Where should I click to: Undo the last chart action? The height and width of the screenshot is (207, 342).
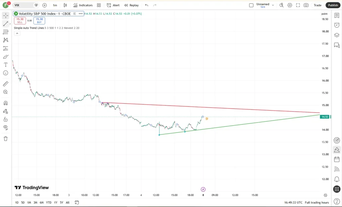tap(147, 5)
